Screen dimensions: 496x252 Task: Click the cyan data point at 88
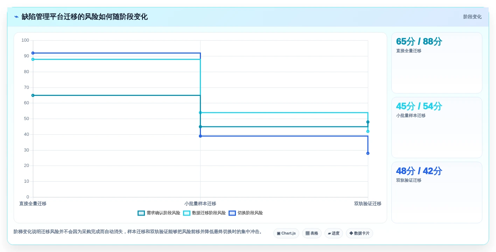click(x=33, y=59)
